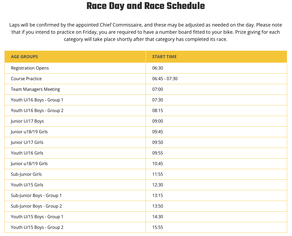Click Sub-Junior Boys - Group 1
The height and width of the screenshot is (236, 292).
[36, 195]
